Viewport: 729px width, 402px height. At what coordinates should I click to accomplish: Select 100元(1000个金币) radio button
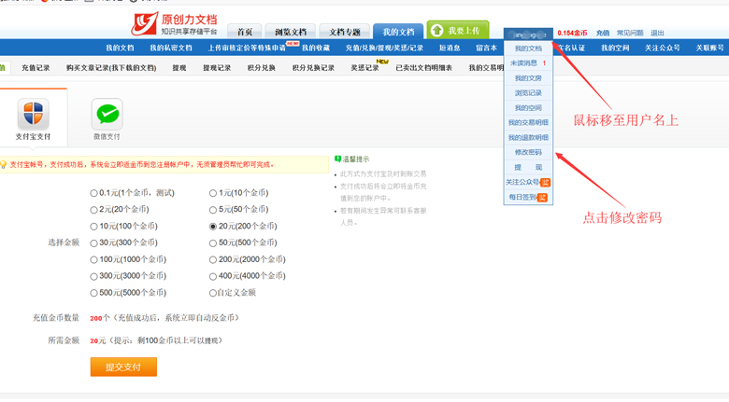pyautogui.click(x=93, y=260)
